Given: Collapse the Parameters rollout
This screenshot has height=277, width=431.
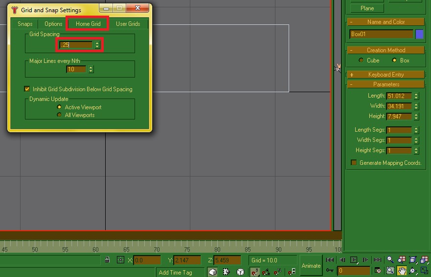Looking at the screenshot, I should 386,84.
